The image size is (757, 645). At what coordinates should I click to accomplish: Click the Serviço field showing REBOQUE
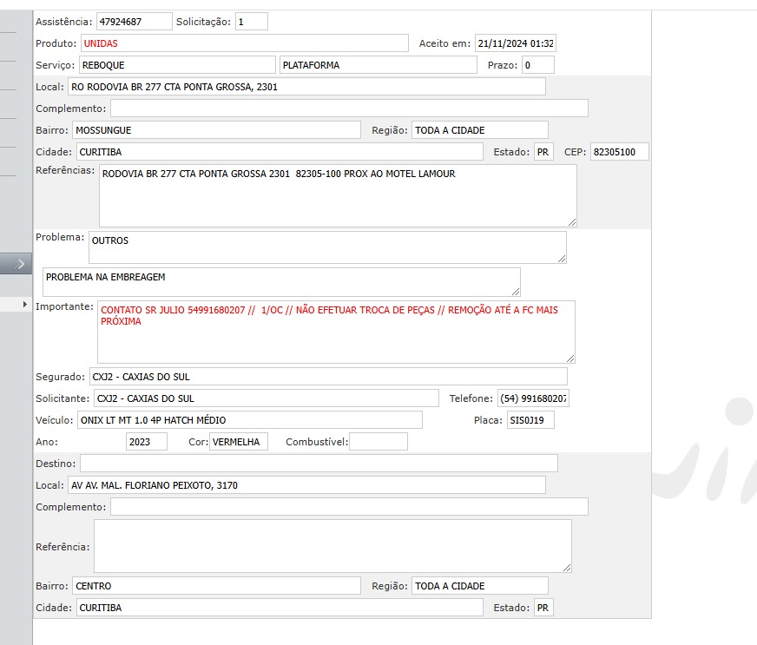pos(176,65)
